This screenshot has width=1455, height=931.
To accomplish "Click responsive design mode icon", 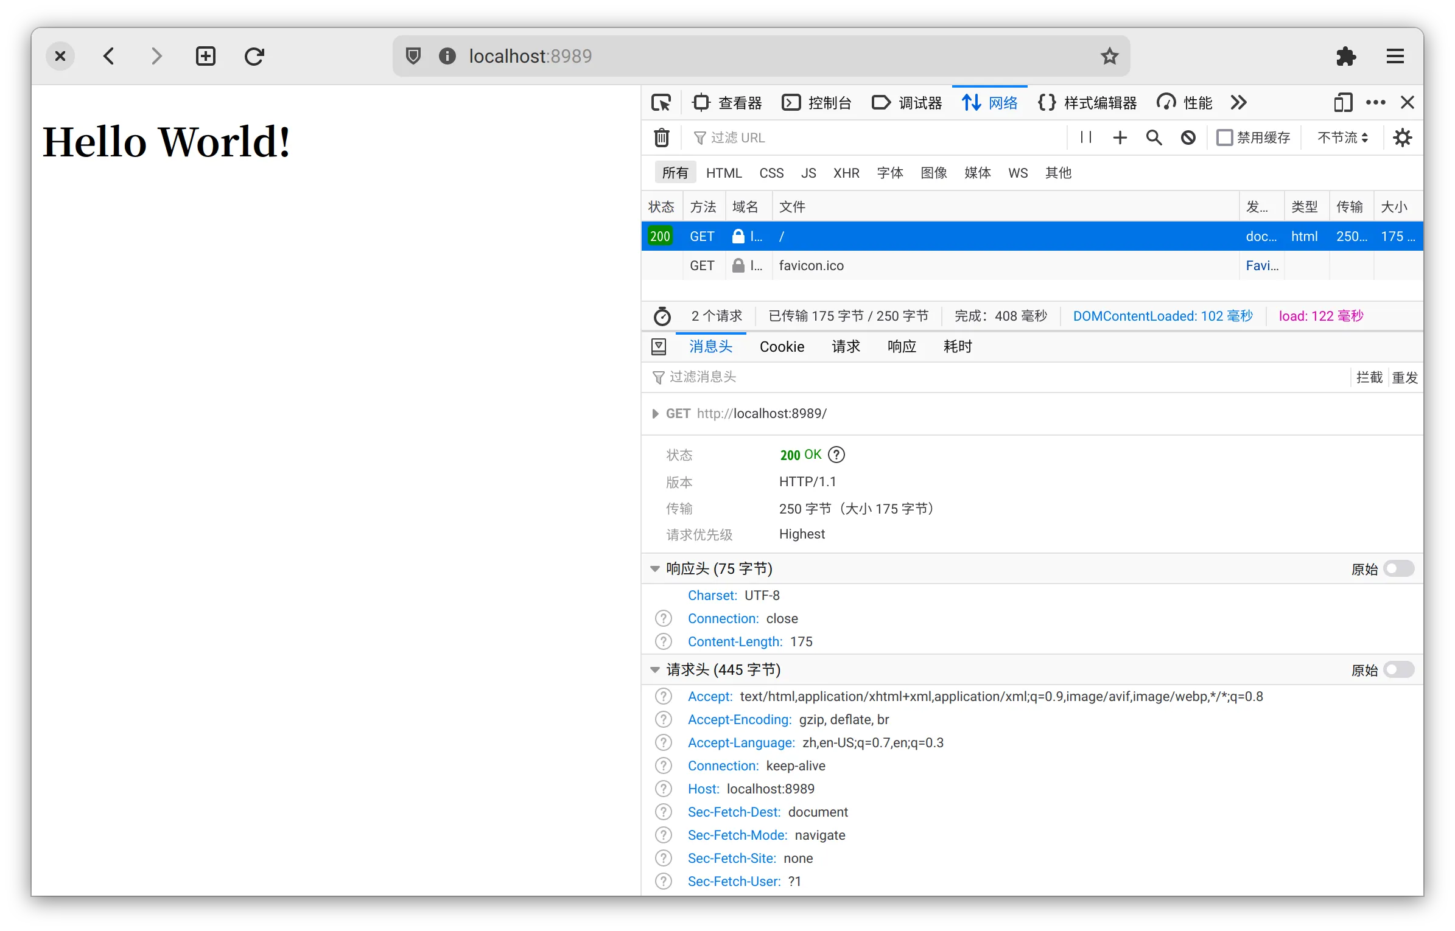I will tap(1342, 103).
